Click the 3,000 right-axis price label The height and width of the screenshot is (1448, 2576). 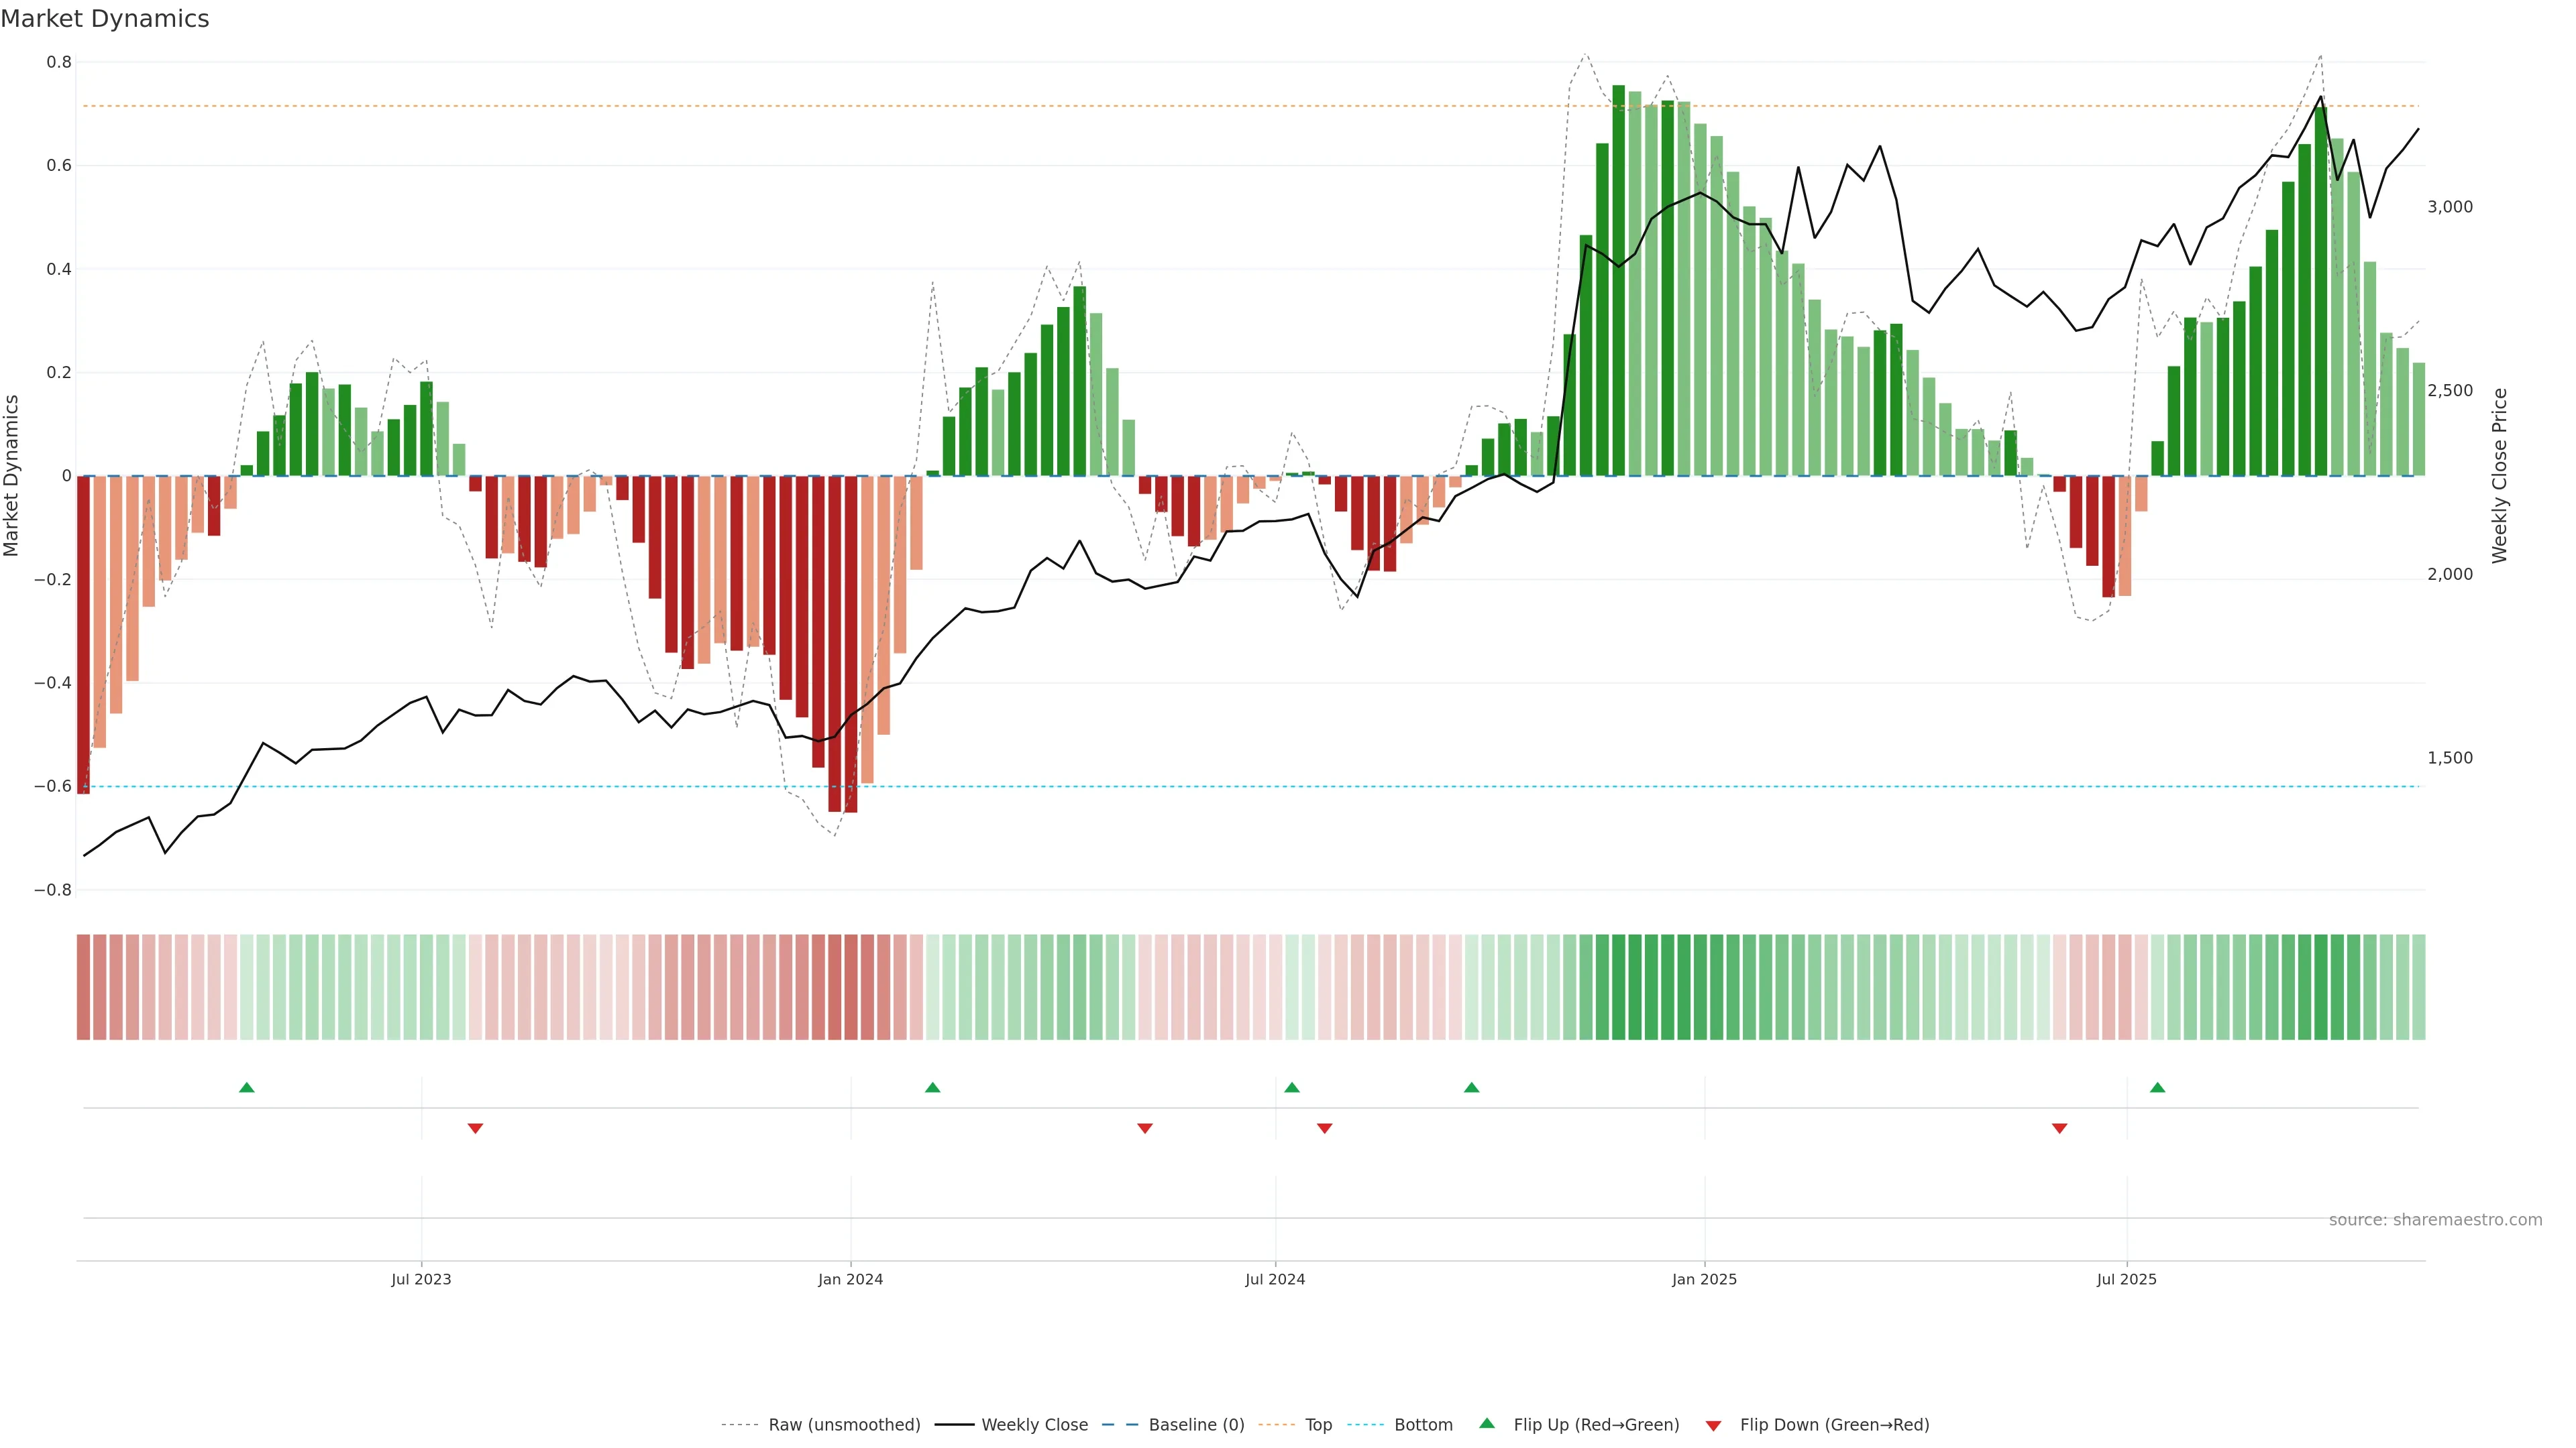(2449, 207)
